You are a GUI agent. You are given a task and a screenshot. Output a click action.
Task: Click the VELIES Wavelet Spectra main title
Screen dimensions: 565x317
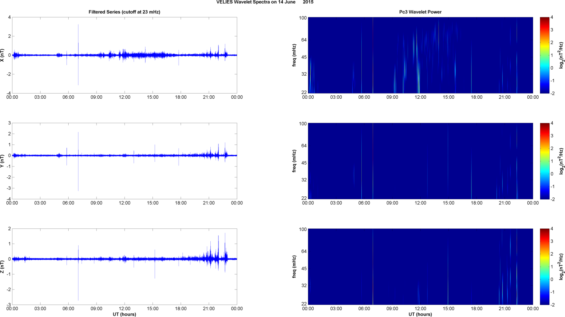point(265,2)
